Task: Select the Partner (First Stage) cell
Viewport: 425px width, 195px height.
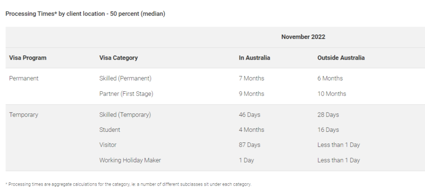Action: (x=126, y=94)
